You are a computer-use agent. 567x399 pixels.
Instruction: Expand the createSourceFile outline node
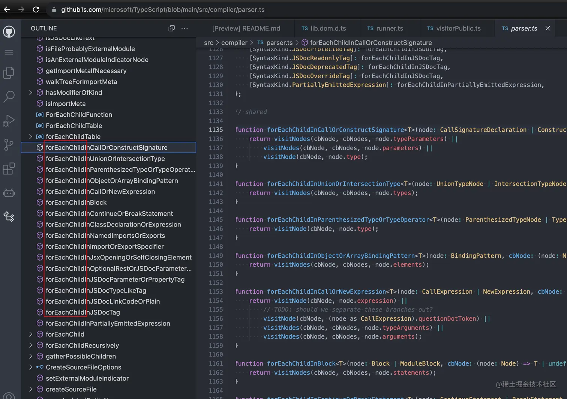(31, 389)
